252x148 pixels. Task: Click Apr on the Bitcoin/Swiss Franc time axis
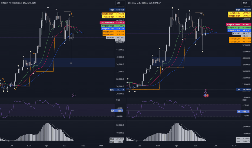coord(47,146)
